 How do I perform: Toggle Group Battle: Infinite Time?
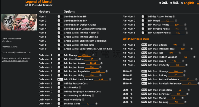60,45
